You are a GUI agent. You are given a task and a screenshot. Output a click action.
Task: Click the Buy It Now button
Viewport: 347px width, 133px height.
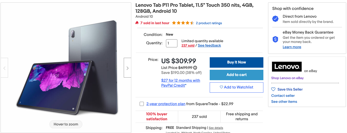[236, 62]
